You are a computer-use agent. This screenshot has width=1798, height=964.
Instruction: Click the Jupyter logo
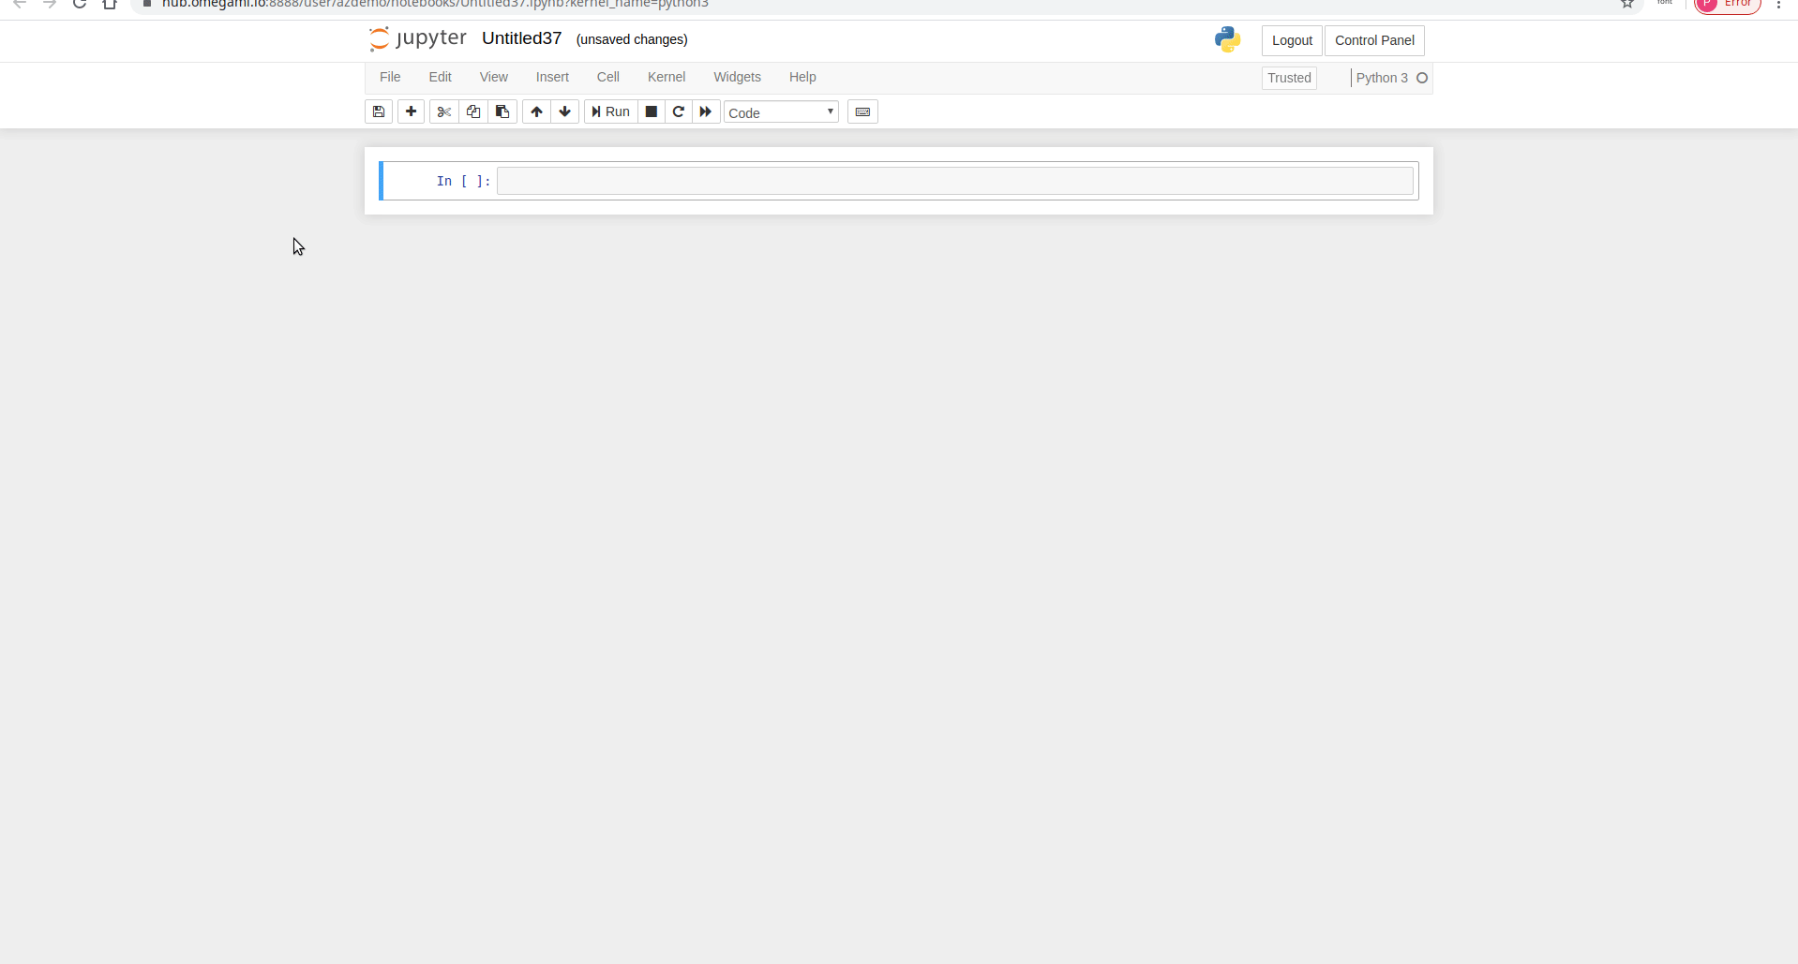point(418,38)
